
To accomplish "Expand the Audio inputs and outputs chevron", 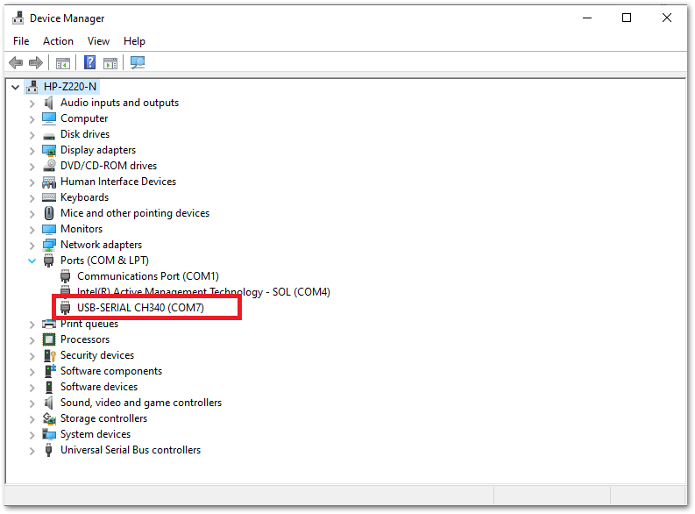I will [32, 104].
